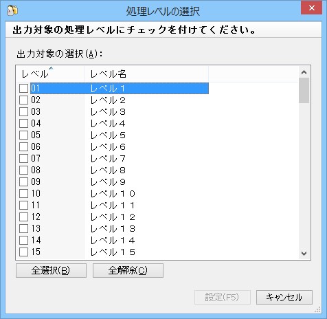Screen dimensions: 327x319
Task: Click the resize grip at dialog corner
Action: click(x=317, y=310)
